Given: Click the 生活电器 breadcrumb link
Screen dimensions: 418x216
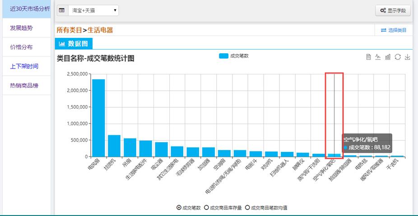Looking at the screenshot, I should [100, 30].
